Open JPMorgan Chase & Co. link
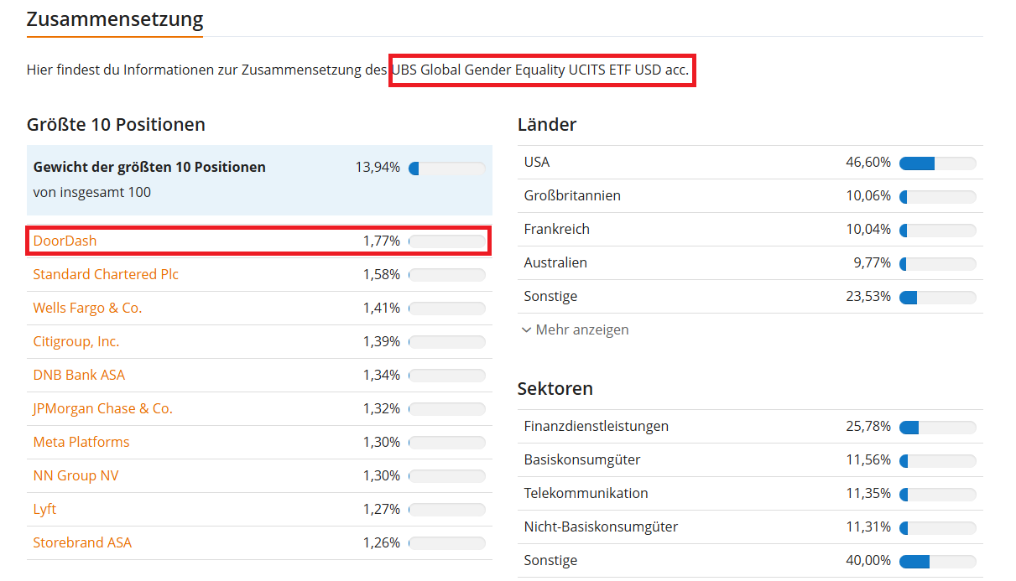This screenshot has width=1016, height=581. 102,408
